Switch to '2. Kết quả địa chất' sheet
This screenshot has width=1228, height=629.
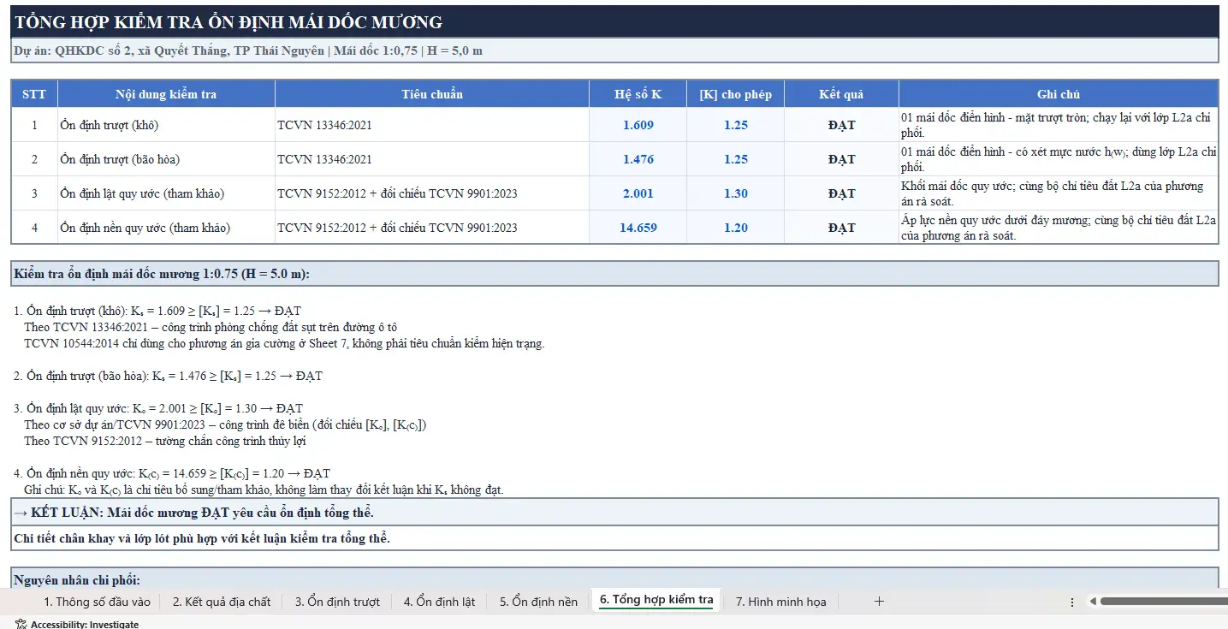pyautogui.click(x=222, y=602)
